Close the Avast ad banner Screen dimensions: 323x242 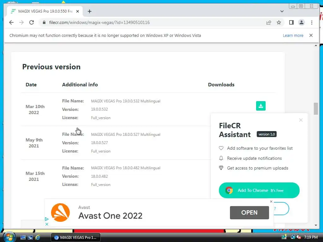[271, 201]
